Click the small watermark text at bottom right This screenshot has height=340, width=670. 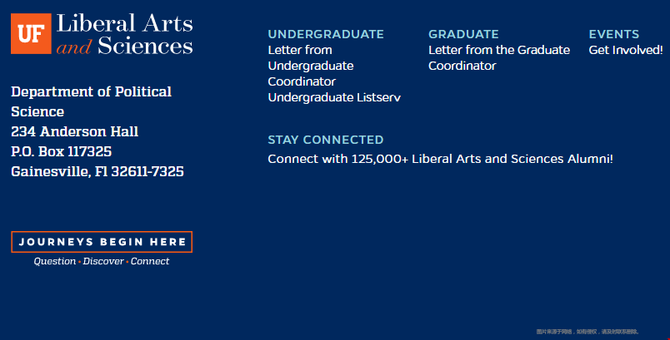click(x=587, y=332)
